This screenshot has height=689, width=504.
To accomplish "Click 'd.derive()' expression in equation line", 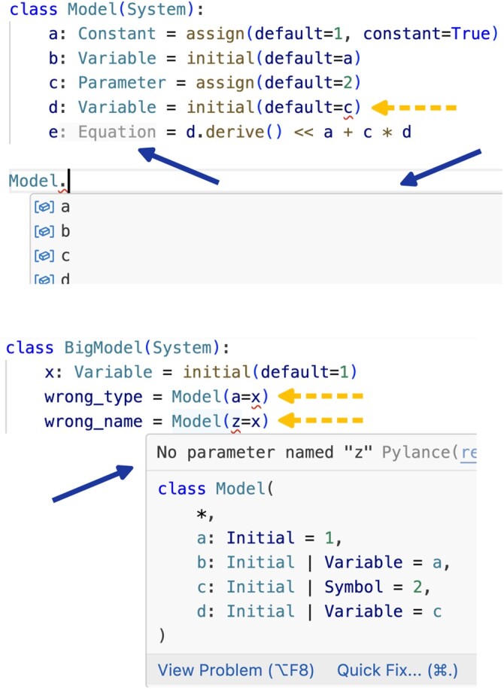I will click(x=234, y=132).
